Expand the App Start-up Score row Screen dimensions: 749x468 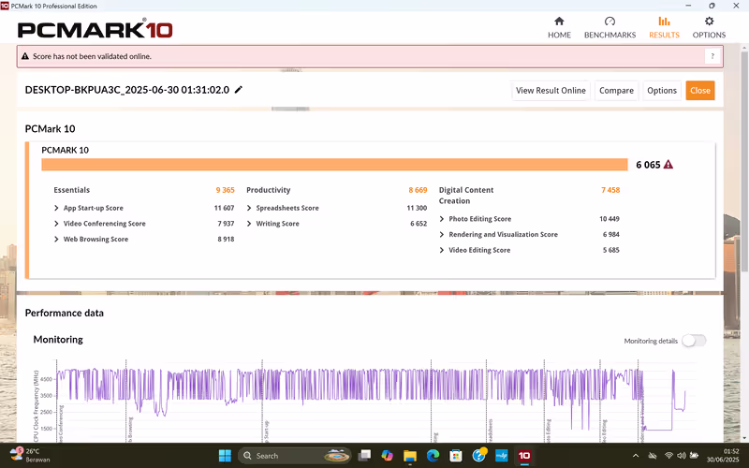point(58,209)
